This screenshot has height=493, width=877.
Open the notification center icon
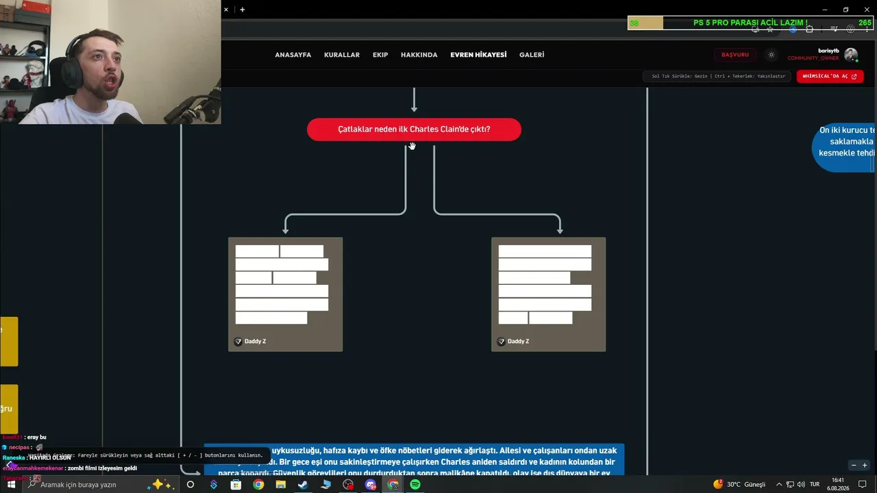coord(863,484)
